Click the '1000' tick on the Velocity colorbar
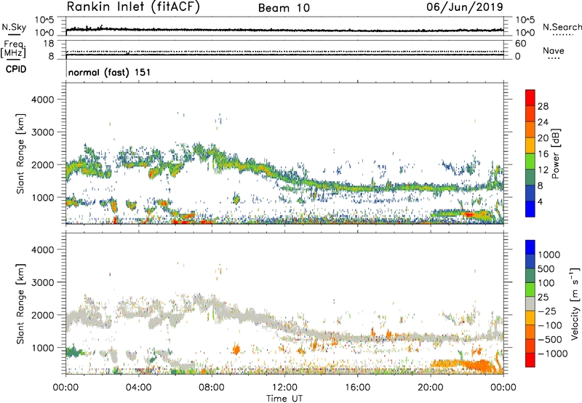Image resolution: width=582 pixels, height=403 pixels. pos(549,255)
